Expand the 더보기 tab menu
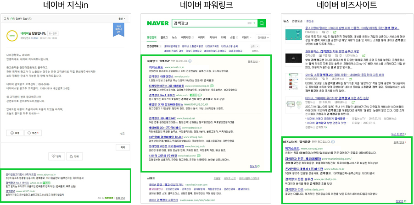 pos(246,38)
